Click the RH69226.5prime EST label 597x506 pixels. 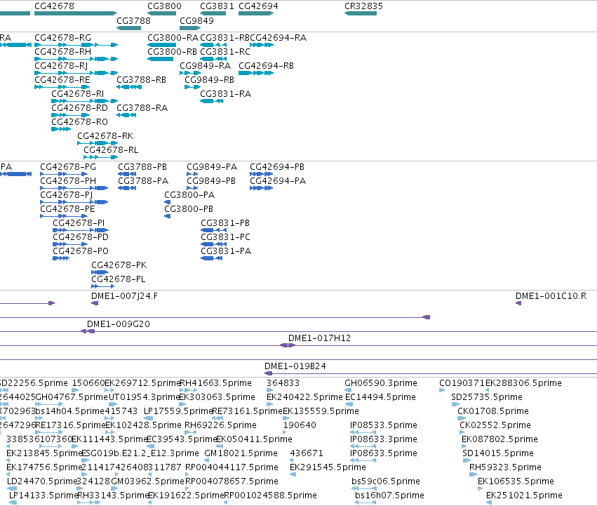point(221,425)
